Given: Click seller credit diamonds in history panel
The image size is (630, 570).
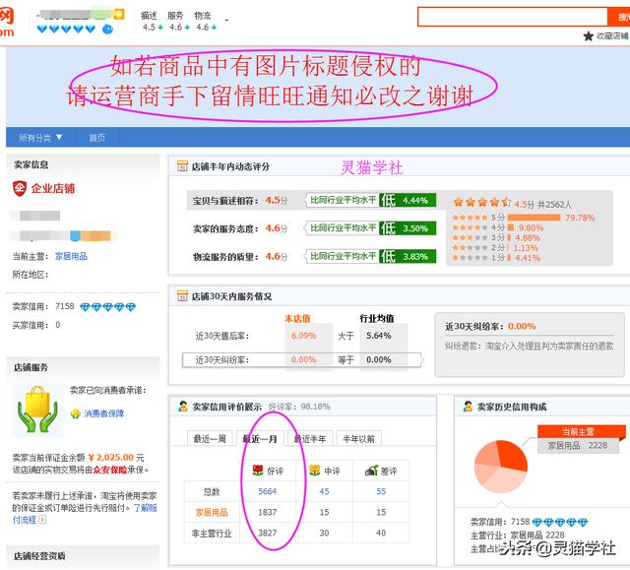Looking at the screenshot, I should (x=560, y=522).
